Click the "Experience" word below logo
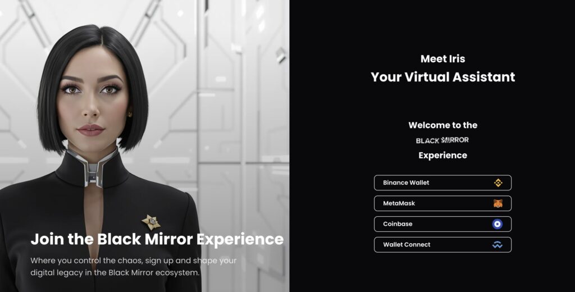575x292 pixels. (x=442, y=155)
